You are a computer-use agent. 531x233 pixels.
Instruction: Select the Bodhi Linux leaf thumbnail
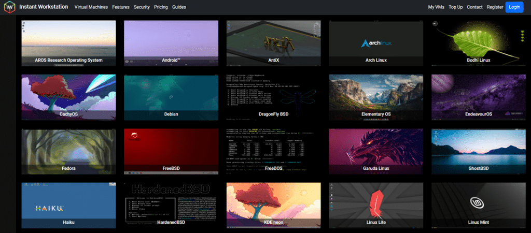pyautogui.click(x=478, y=43)
